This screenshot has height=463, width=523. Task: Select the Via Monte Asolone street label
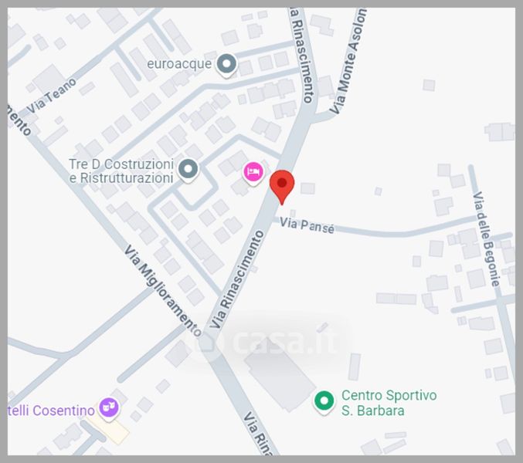(348, 62)
